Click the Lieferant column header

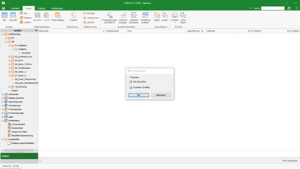(x=222, y=31)
